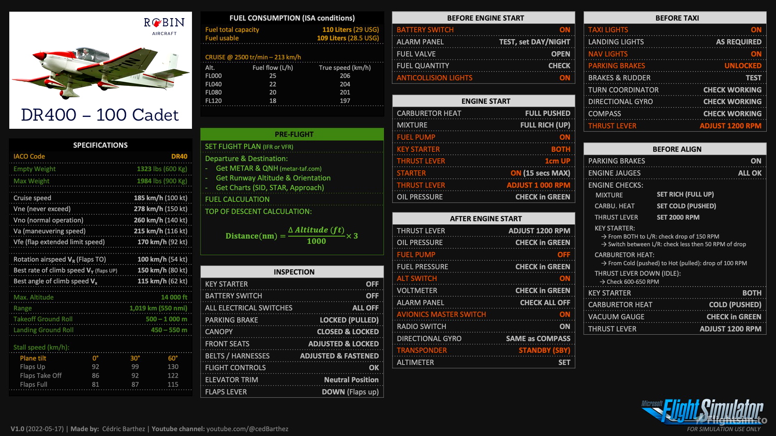776x436 pixels.
Task: Click the orange ANTICOLLISION LIGHTS highlight
Action: (x=435, y=78)
